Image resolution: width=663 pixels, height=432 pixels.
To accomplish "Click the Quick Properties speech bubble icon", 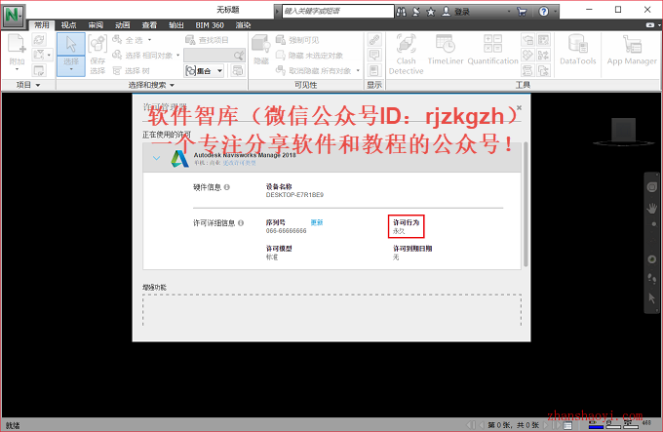I will click(374, 55).
